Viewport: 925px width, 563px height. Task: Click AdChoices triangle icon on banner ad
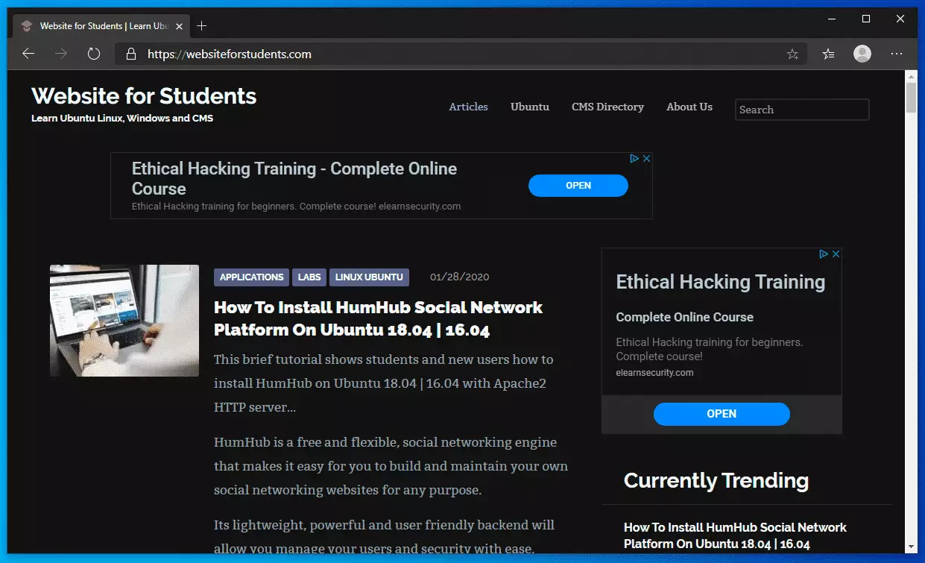pyautogui.click(x=634, y=158)
